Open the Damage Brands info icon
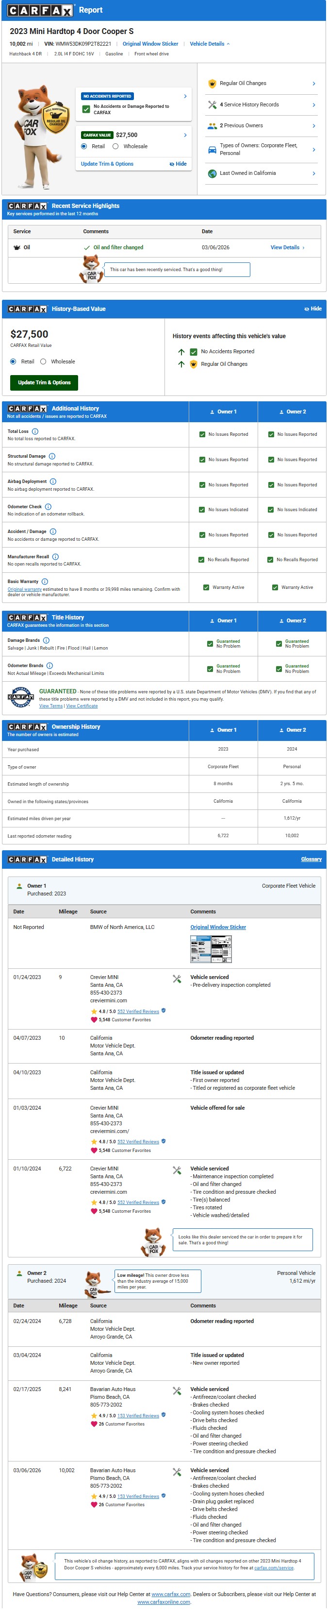The image size is (328, 1616). pos(46,640)
